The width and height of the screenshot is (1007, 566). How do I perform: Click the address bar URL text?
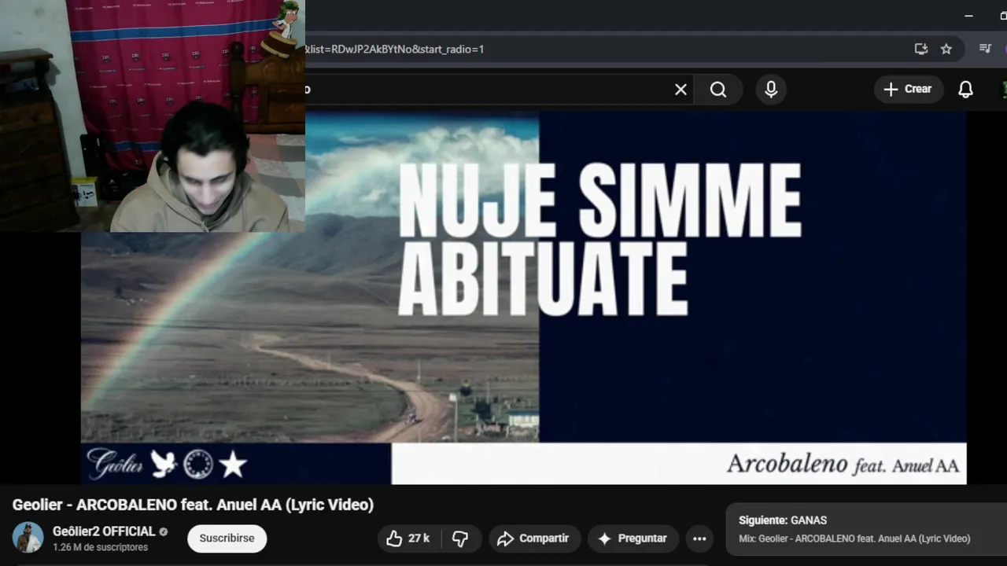pos(395,49)
